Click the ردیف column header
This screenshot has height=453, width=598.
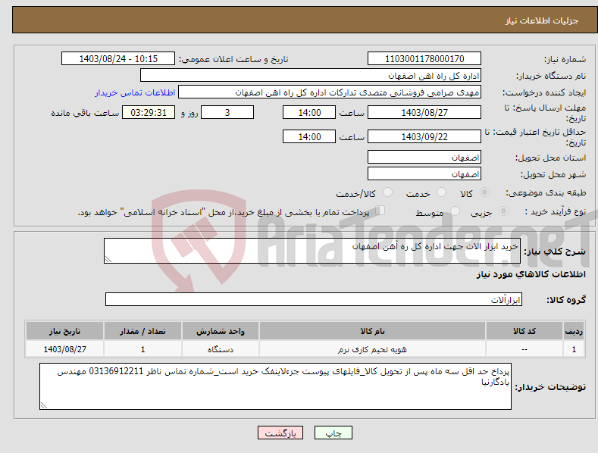pyautogui.click(x=574, y=331)
